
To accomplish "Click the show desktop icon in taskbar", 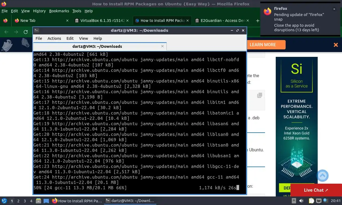I will pyautogui.click(x=46, y=201).
